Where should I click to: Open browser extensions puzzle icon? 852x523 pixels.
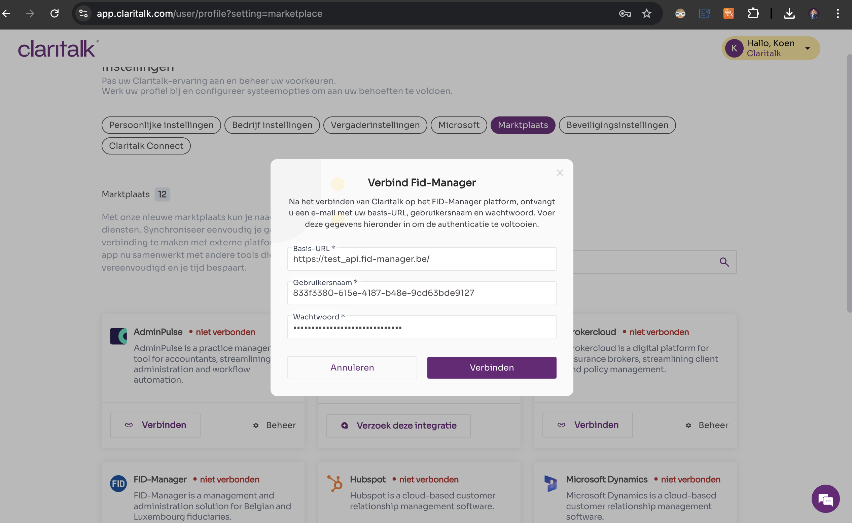point(753,13)
